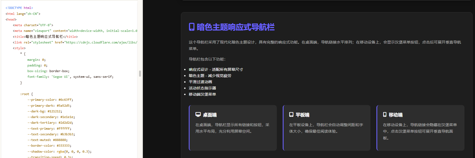Click the 桌面端 card heading
The width and height of the screenshot is (475, 158).
click(210, 115)
